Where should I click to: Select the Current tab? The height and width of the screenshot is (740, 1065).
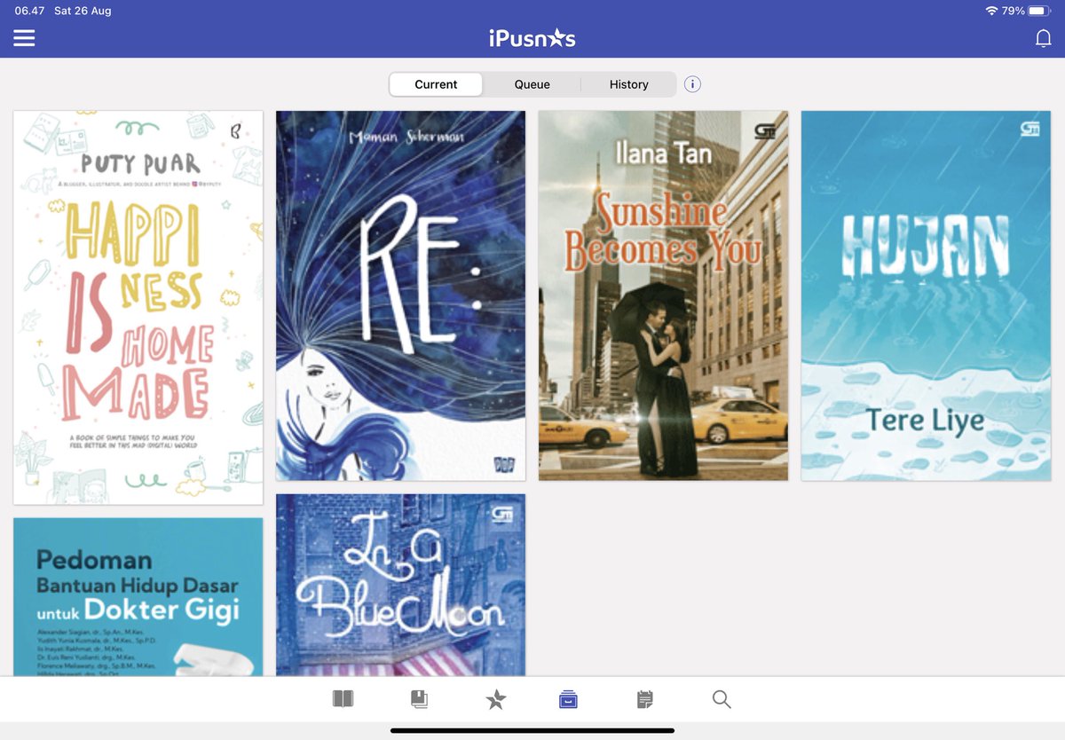[436, 84]
